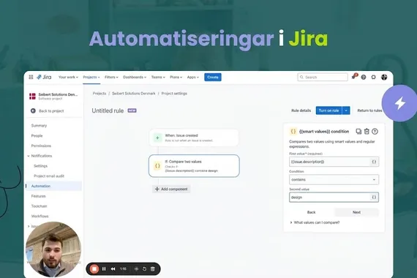Click Add component

tap(171, 189)
